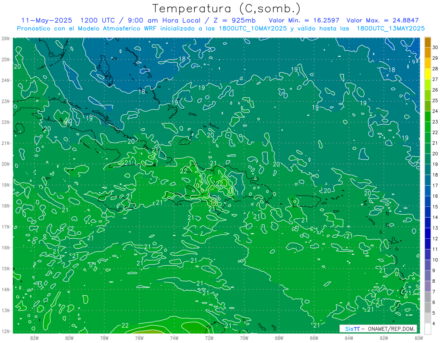Click the 14N latitude axis label
The height and width of the screenshot is (343, 445).
point(5,289)
